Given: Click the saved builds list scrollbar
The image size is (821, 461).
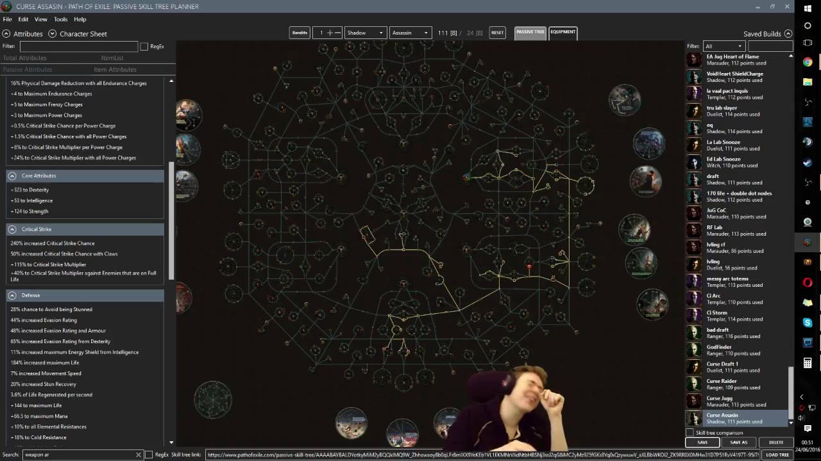Looking at the screenshot, I should (791, 393).
